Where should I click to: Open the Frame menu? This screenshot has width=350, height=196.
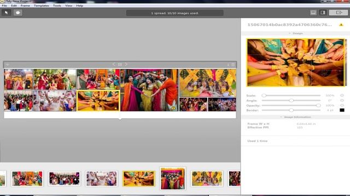(25, 5)
